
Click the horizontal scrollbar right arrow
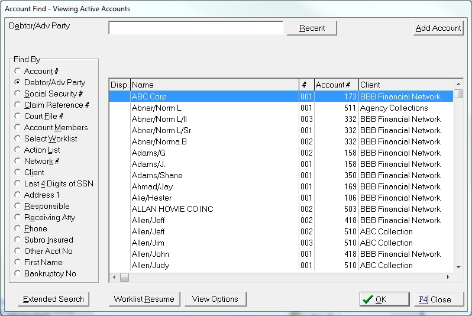[x=448, y=277]
